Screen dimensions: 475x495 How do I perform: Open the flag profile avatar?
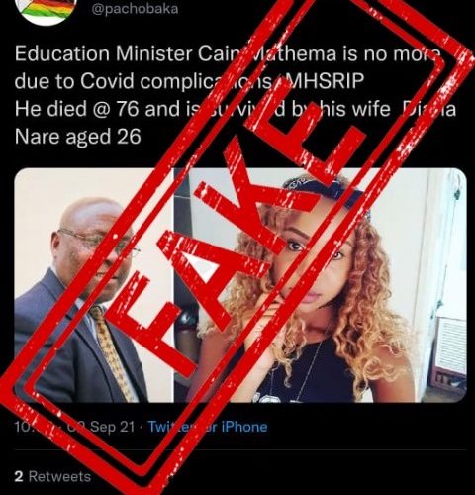[48, 10]
